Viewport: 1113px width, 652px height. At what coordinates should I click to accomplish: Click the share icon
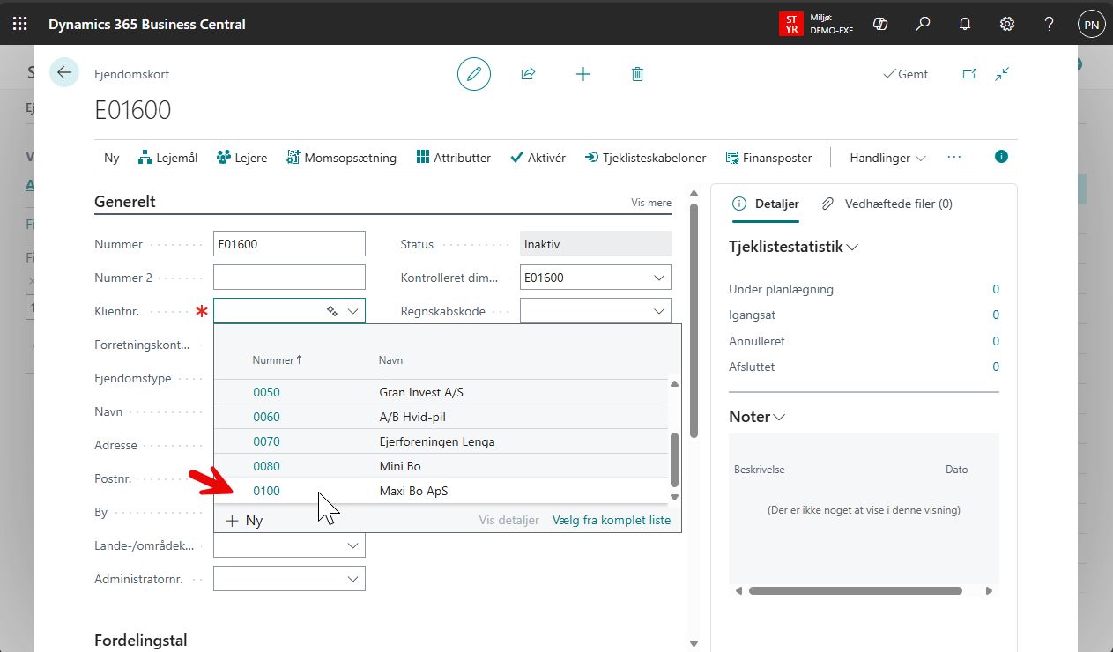click(x=528, y=74)
